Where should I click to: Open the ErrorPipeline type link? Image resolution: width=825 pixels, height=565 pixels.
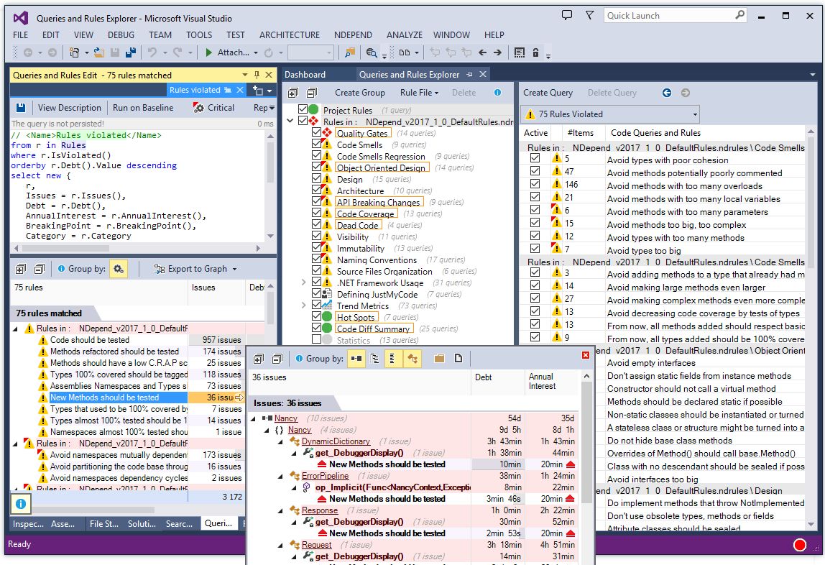click(325, 476)
